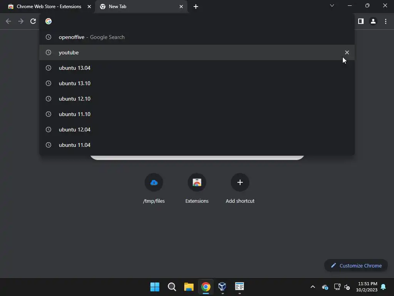394x296 pixels.
Task: Select openoffive Google Search suggestion
Action: (x=197, y=37)
